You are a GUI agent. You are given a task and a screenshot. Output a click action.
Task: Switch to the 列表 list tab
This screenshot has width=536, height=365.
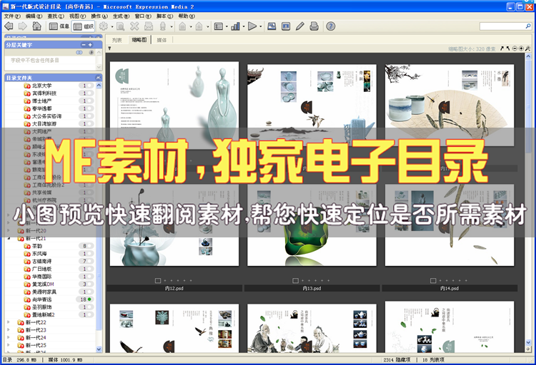[x=117, y=40]
